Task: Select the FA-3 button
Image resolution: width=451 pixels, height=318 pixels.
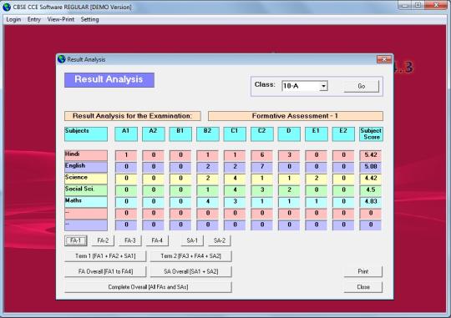Action: 130,240
